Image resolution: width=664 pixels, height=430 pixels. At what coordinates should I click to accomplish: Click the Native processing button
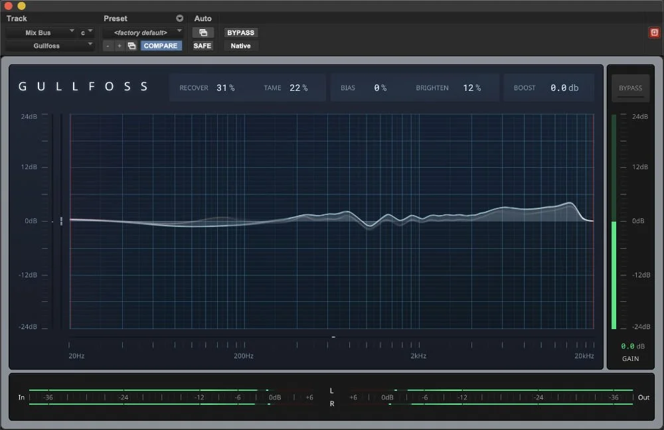tap(240, 46)
